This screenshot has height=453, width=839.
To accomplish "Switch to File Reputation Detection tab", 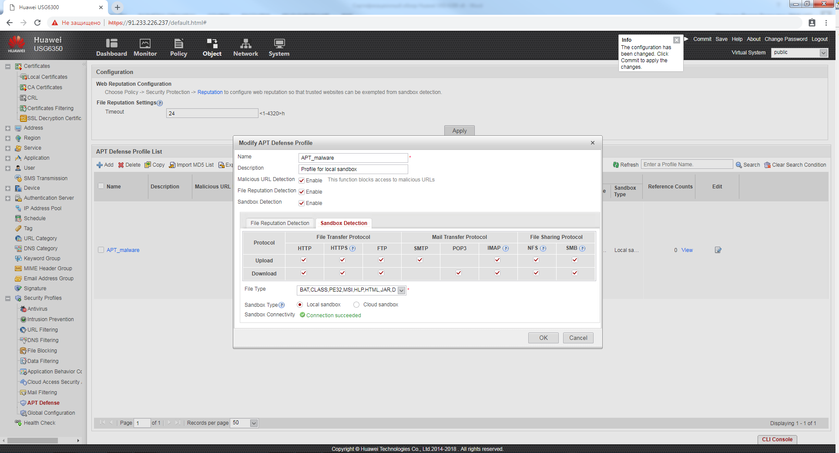I will 280,223.
